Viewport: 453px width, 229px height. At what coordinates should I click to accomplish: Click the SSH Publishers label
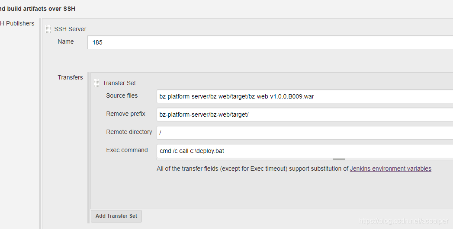point(17,24)
